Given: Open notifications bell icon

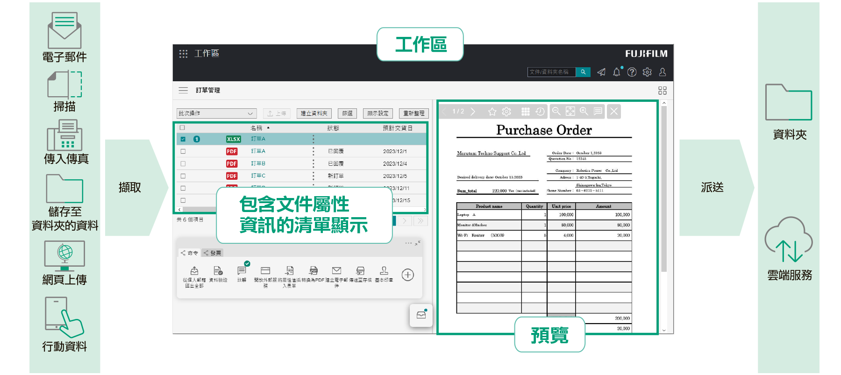Looking at the screenshot, I should tap(617, 72).
